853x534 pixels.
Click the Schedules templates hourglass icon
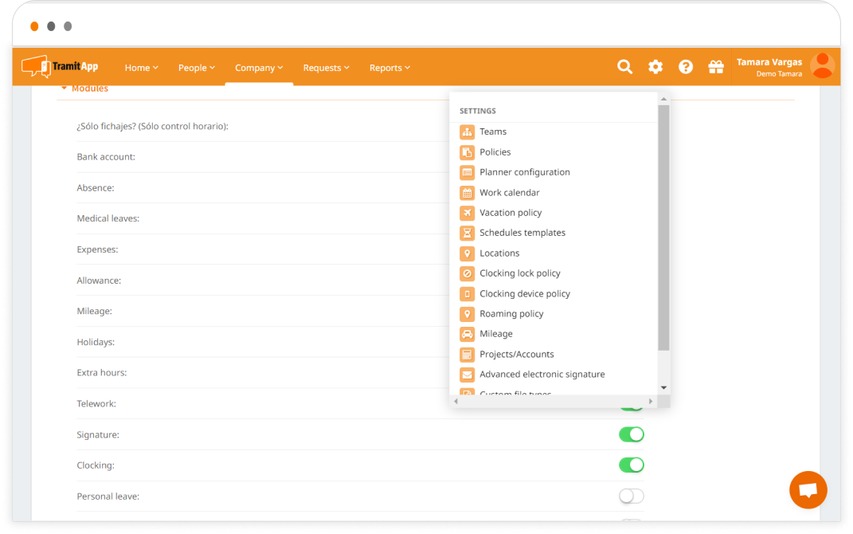coord(467,233)
